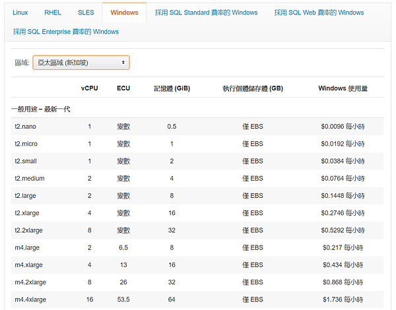This screenshot has width=396, height=310.
Task: Click the 6.5 ECU value for m4.large
Action: tap(123, 247)
